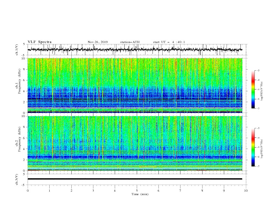Click the "-3" label on the ch.1 colorbar
Image resolution: width=277 pixels, height=214 pixels.
pyautogui.click(x=258, y=70)
